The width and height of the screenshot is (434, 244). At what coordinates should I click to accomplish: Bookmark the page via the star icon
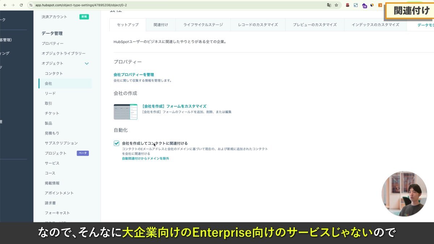pyautogui.click(x=336, y=5)
